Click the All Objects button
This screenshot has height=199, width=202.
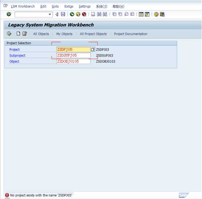pyautogui.click(x=41, y=34)
